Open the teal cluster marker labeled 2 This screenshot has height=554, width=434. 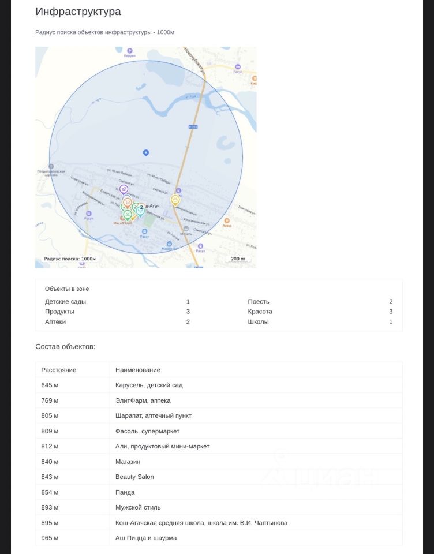point(140,211)
